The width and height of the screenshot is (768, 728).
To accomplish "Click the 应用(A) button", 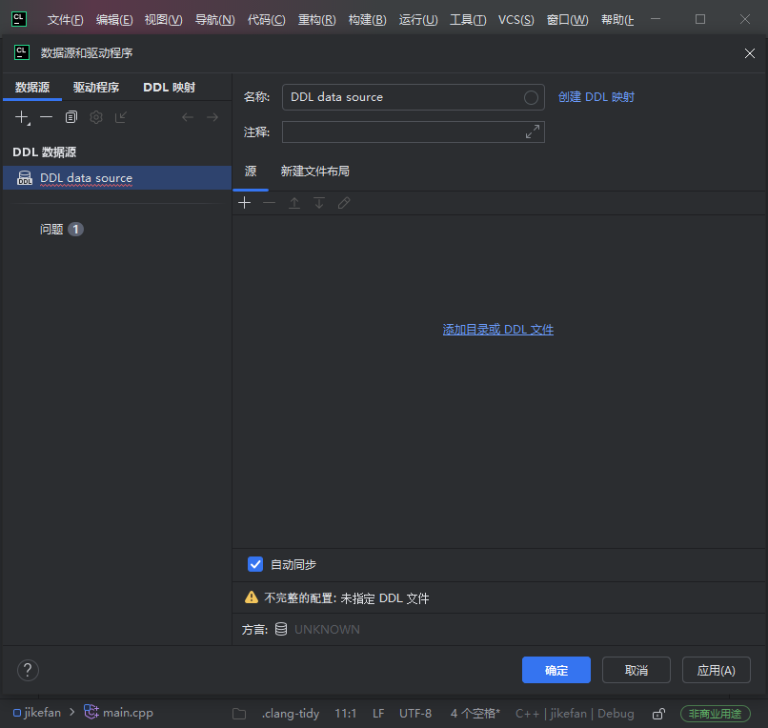I will point(717,670).
